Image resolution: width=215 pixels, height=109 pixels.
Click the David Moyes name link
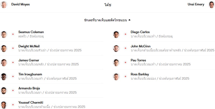tap(21, 4)
